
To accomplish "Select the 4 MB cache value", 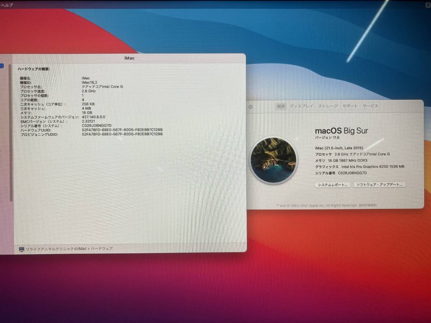I will [87, 108].
